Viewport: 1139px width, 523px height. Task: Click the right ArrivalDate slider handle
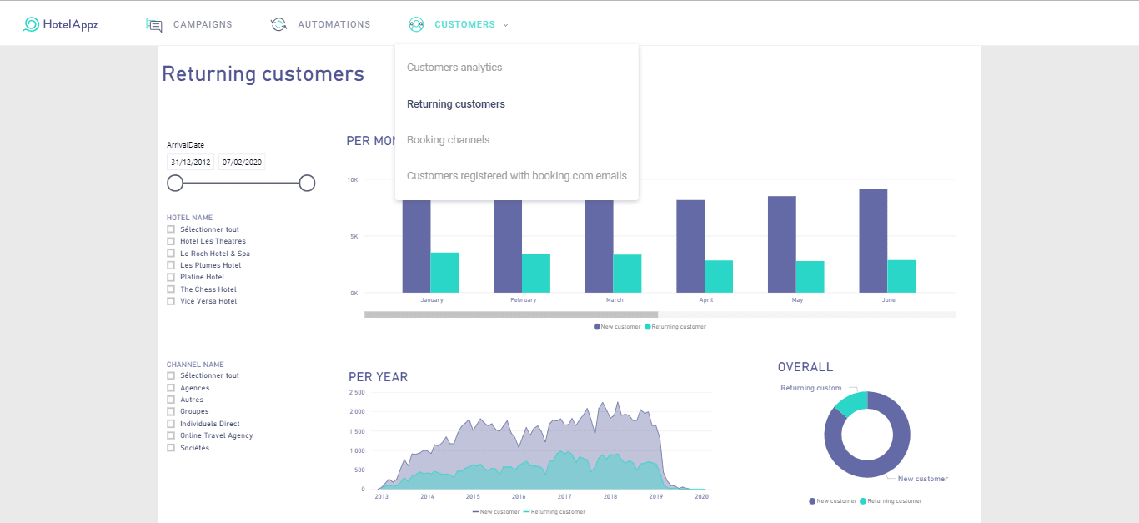coord(307,183)
